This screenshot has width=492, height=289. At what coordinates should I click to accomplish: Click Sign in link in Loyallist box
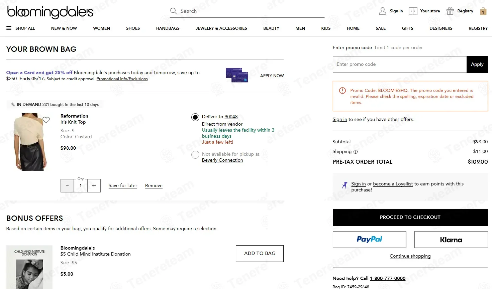[359, 184]
